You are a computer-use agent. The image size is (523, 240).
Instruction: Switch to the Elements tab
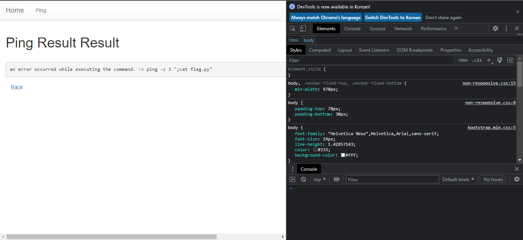pos(326,28)
